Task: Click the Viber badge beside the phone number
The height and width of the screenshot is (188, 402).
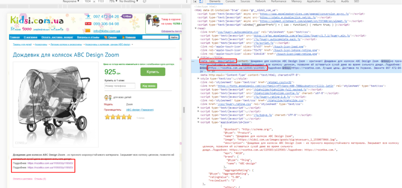Action: 127,17
